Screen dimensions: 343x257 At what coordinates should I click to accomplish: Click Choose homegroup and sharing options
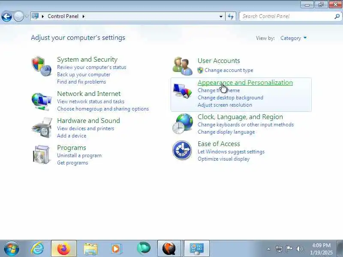click(103, 109)
